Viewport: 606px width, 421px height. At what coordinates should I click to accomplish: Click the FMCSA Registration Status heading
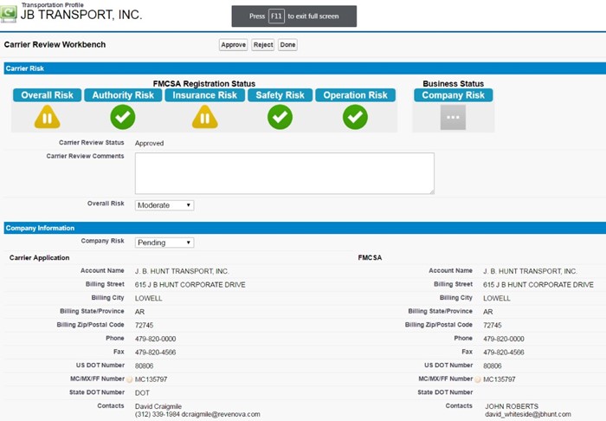[204, 84]
